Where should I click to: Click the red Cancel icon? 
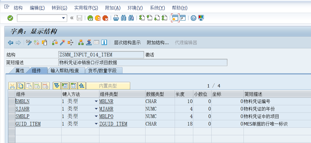tap(105, 18)
